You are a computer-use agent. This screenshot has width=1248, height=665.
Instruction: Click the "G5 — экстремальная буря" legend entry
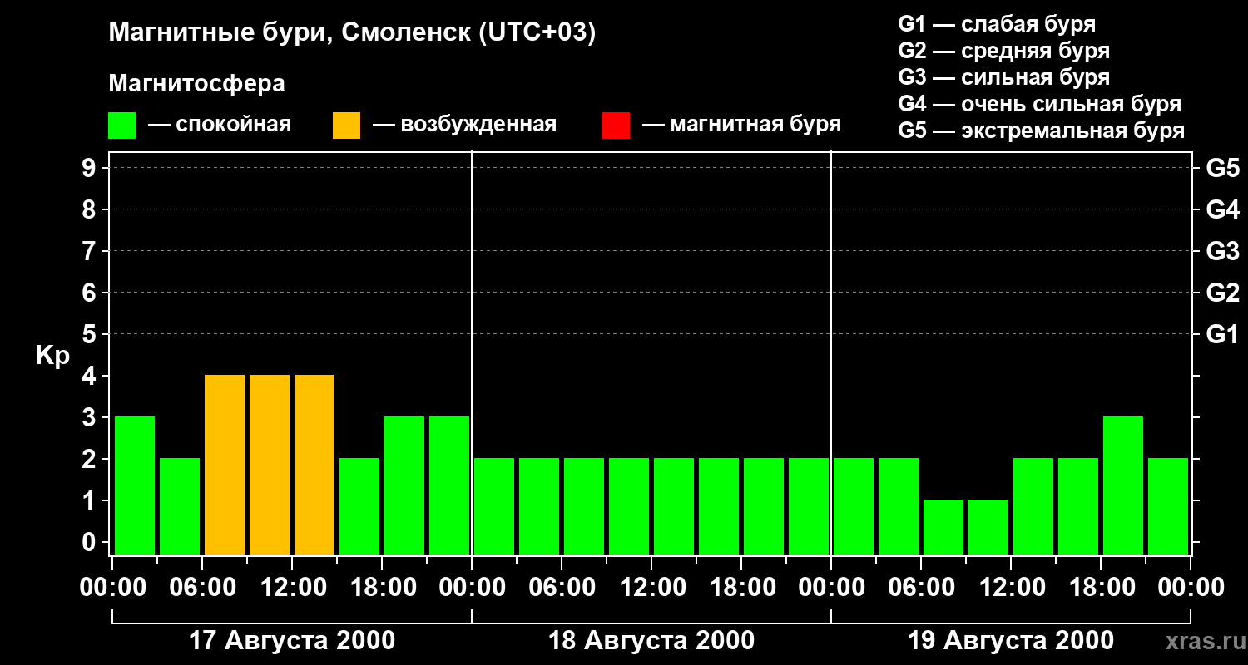1041,131
